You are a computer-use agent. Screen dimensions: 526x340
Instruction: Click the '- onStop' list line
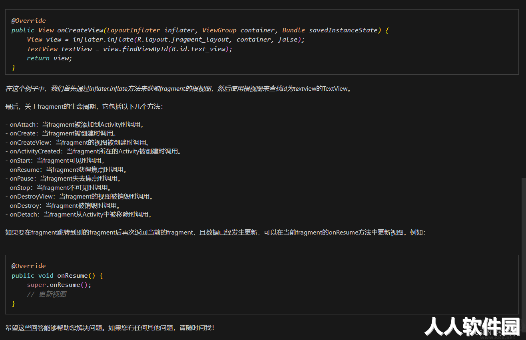[x=58, y=187]
